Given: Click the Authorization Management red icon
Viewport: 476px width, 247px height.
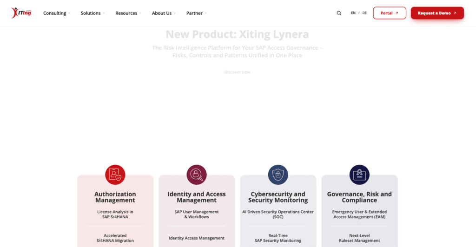Looking at the screenshot, I should click(115, 175).
